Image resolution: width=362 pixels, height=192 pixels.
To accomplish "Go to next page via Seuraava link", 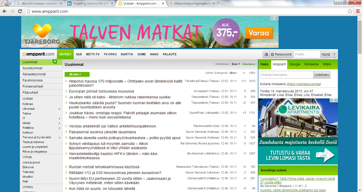I will point(248,64).
